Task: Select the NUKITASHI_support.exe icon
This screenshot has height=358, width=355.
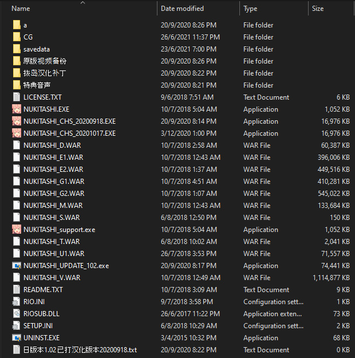Action: click(17, 230)
